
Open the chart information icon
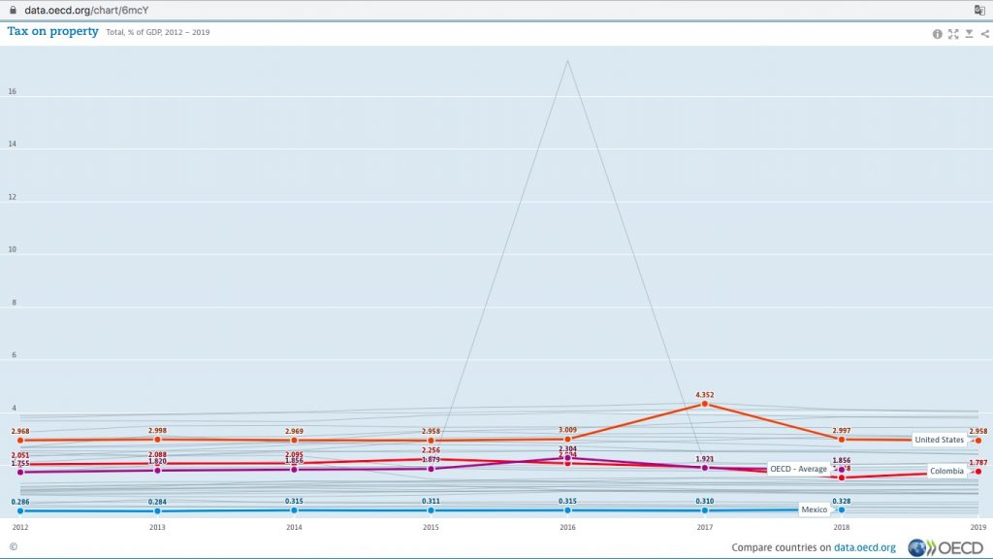coord(938,34)
